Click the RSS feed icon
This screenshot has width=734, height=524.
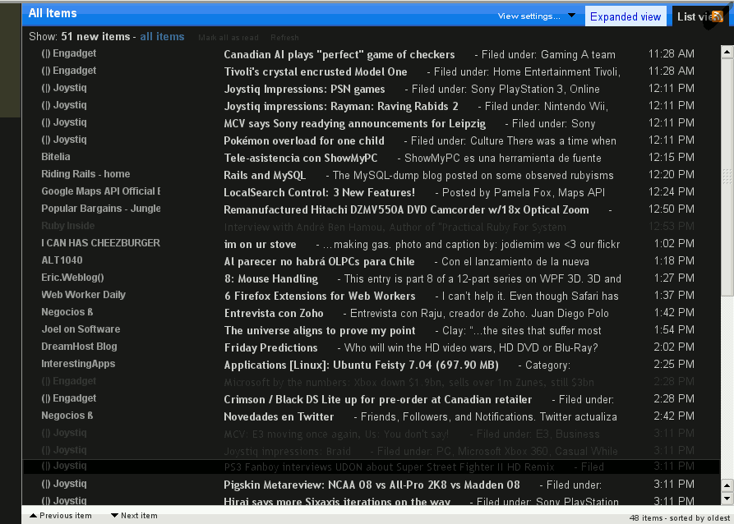coord(717,16)
